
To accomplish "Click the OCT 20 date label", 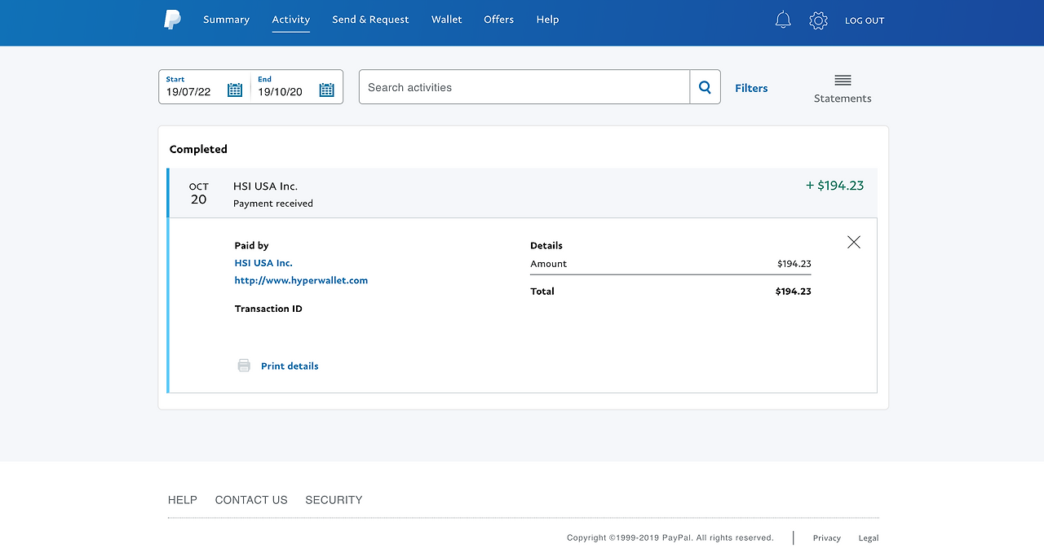I will (x=199, y=194).
